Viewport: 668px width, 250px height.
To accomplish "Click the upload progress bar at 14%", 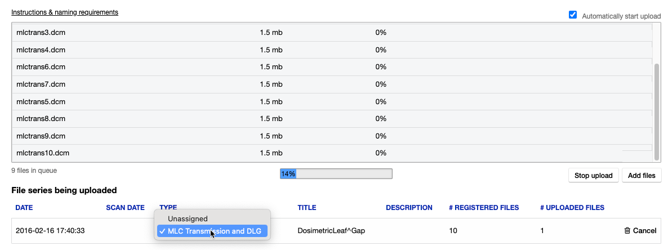I will (x=336, y=174).
